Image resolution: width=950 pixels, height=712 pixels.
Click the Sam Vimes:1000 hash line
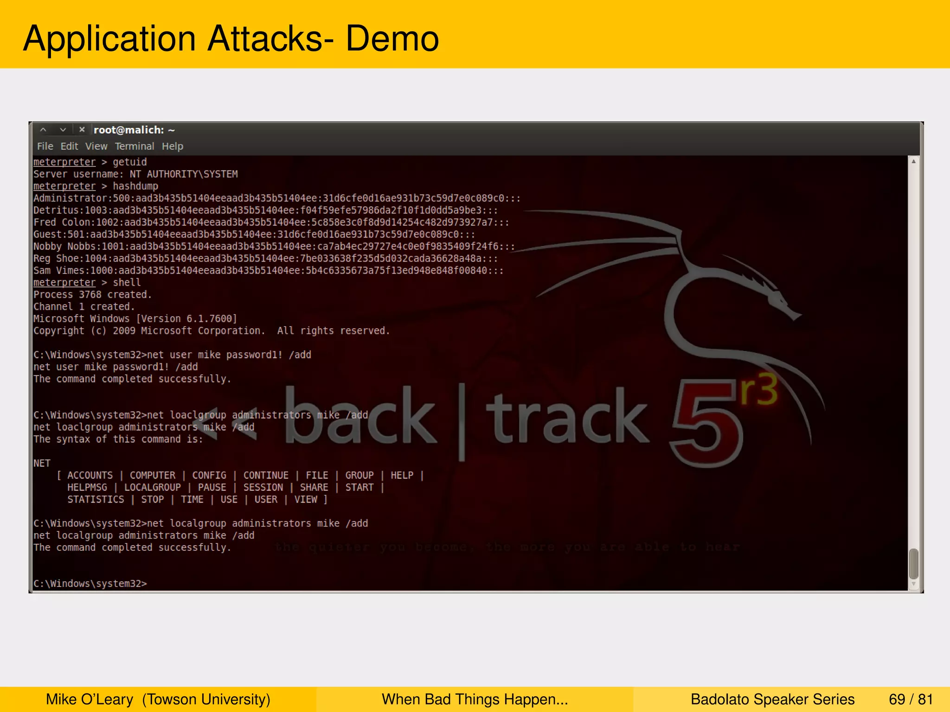tap(269, 271)
